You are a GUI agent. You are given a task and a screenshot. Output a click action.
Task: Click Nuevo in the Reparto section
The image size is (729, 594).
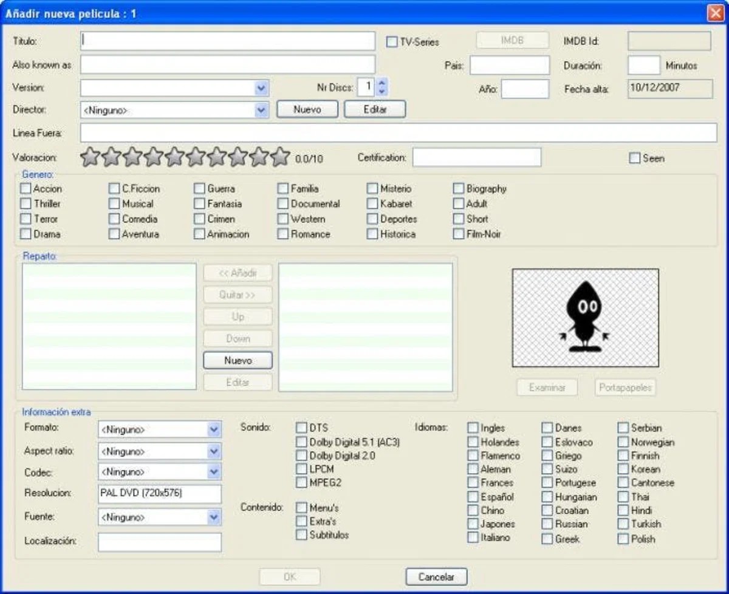coord(237,360)
